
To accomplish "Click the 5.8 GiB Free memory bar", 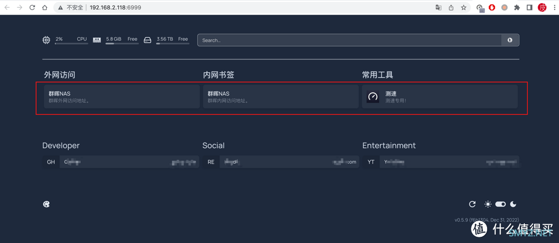I will tap(122, 44).
